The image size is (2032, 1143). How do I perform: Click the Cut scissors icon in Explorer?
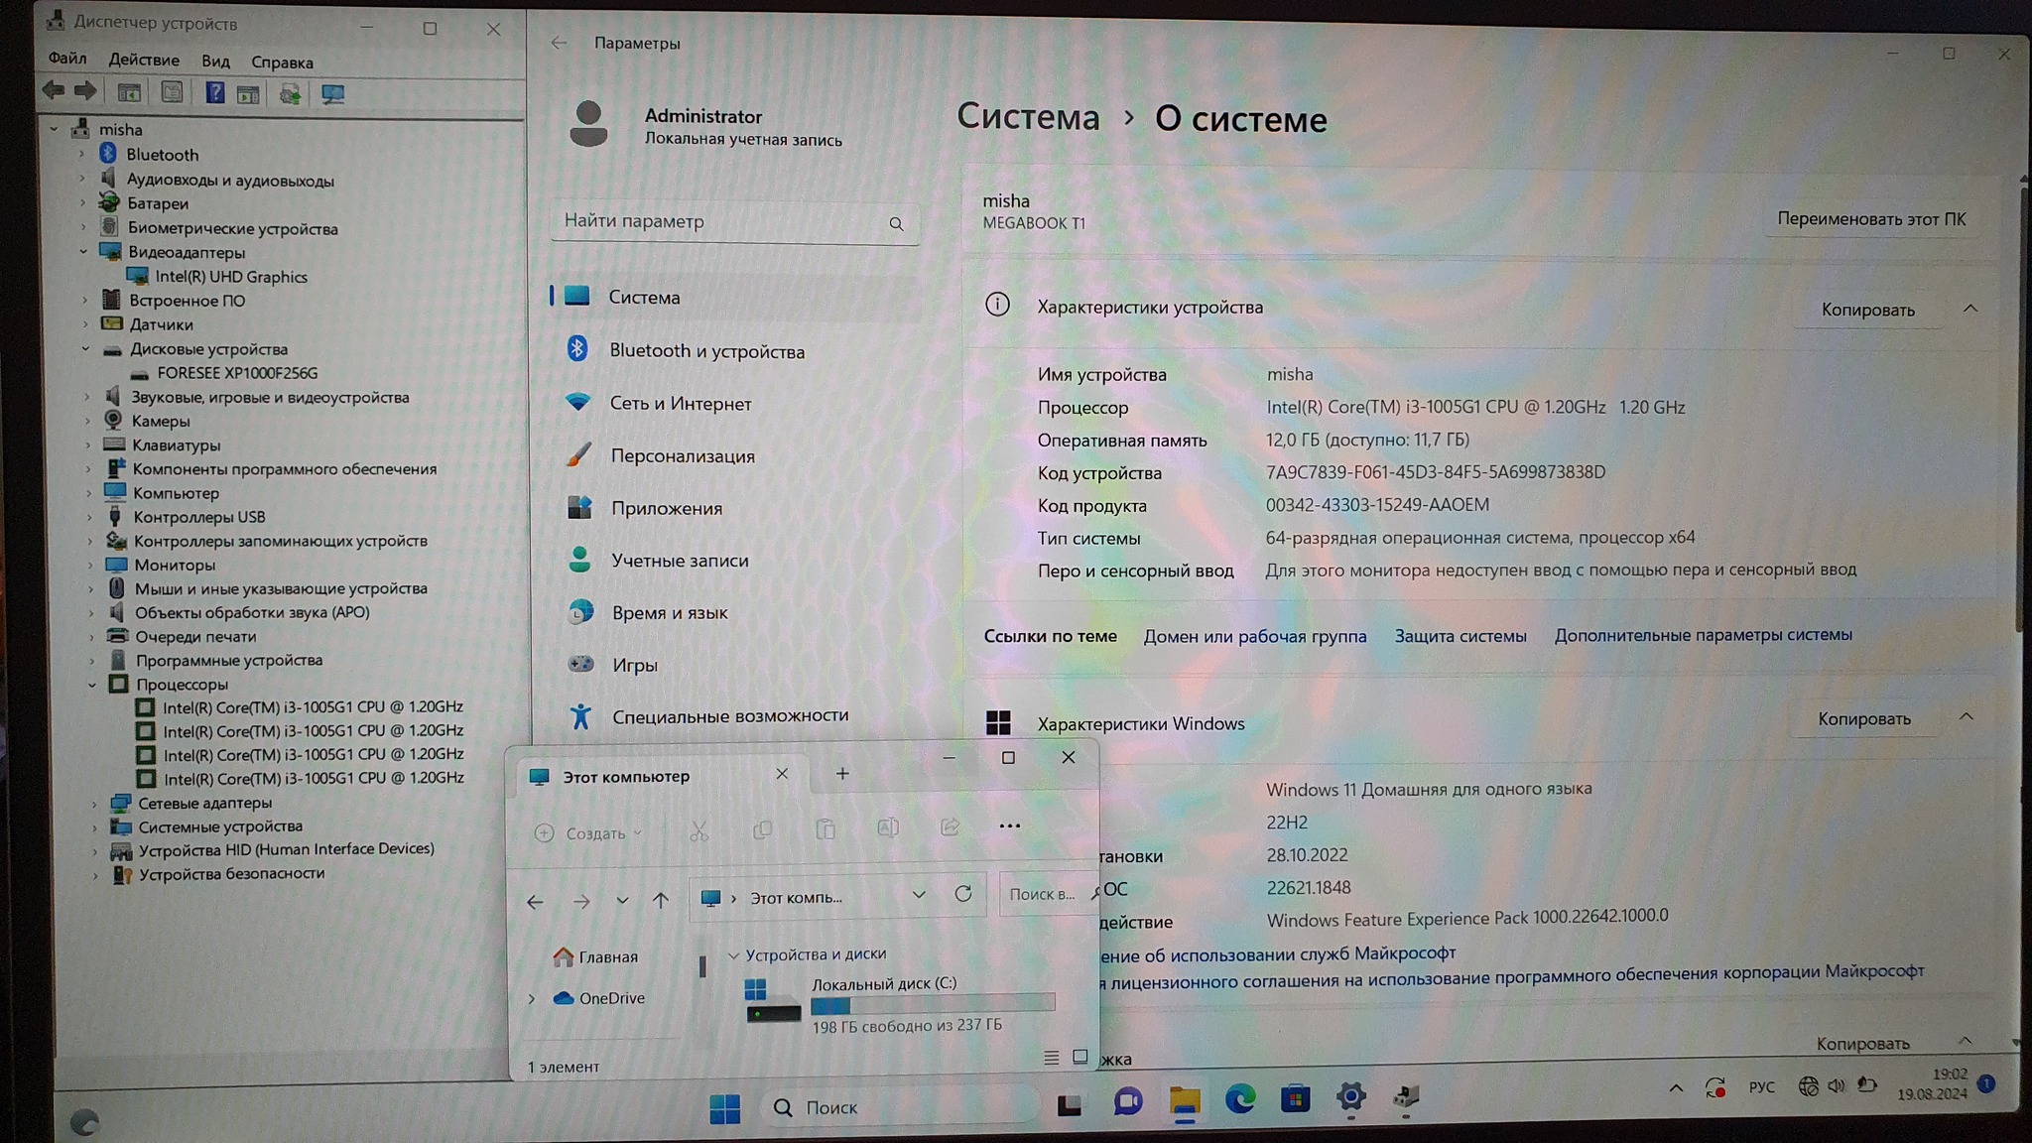coord(698,831)
